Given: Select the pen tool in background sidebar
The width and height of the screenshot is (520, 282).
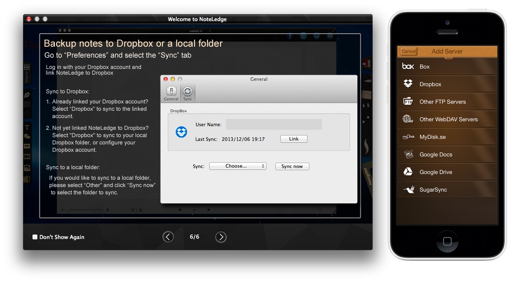Looking at the screenshot, I should (x=27, y=95).
